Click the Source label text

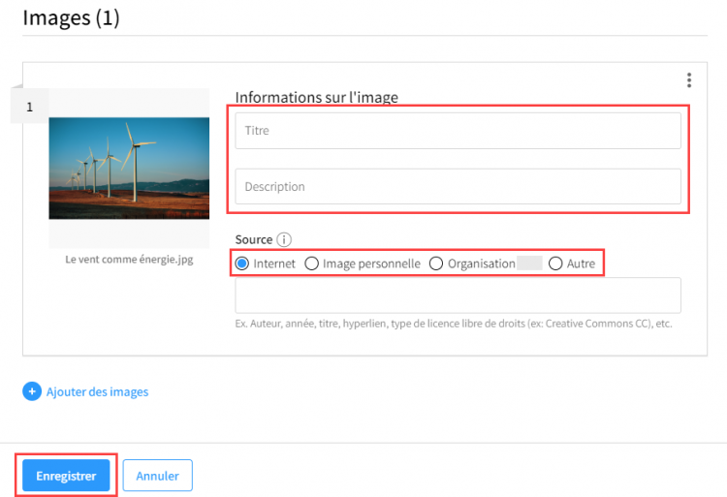tap(254, 240)
